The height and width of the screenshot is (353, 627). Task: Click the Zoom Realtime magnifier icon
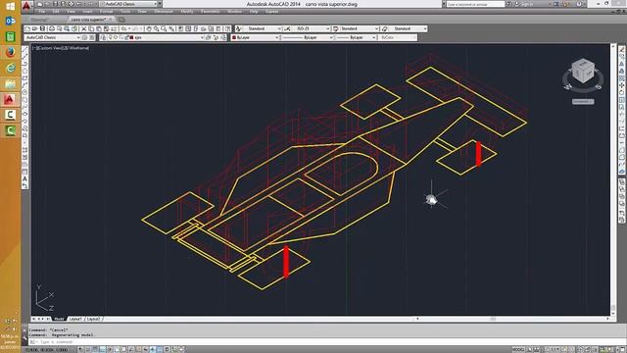[157, 28]
